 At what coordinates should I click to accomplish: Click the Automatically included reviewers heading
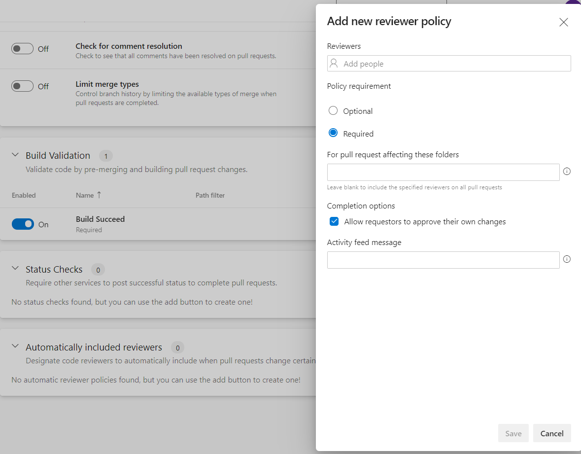point(94,347)
